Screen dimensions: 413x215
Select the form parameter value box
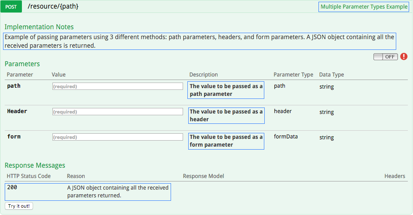[x=117, y=137]
